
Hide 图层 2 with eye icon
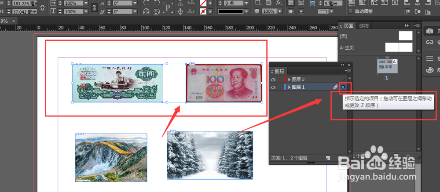pyautogui.click(x=273, y=80)
